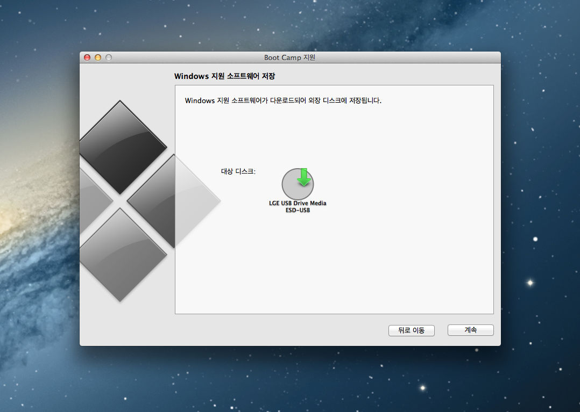Click the 'Windows 지원 소프트웨어 저장' heading

point(224,76)
